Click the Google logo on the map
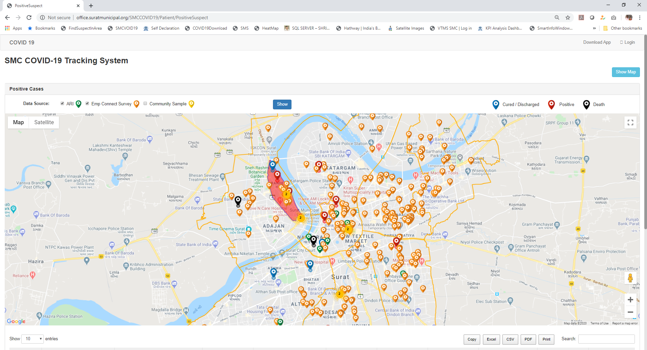The width and height of the screenshot is (647, 350). 16,321
